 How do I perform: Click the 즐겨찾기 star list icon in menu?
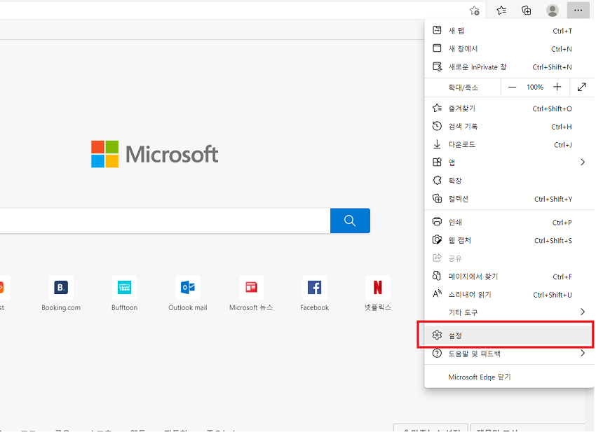tap(437, 108)
